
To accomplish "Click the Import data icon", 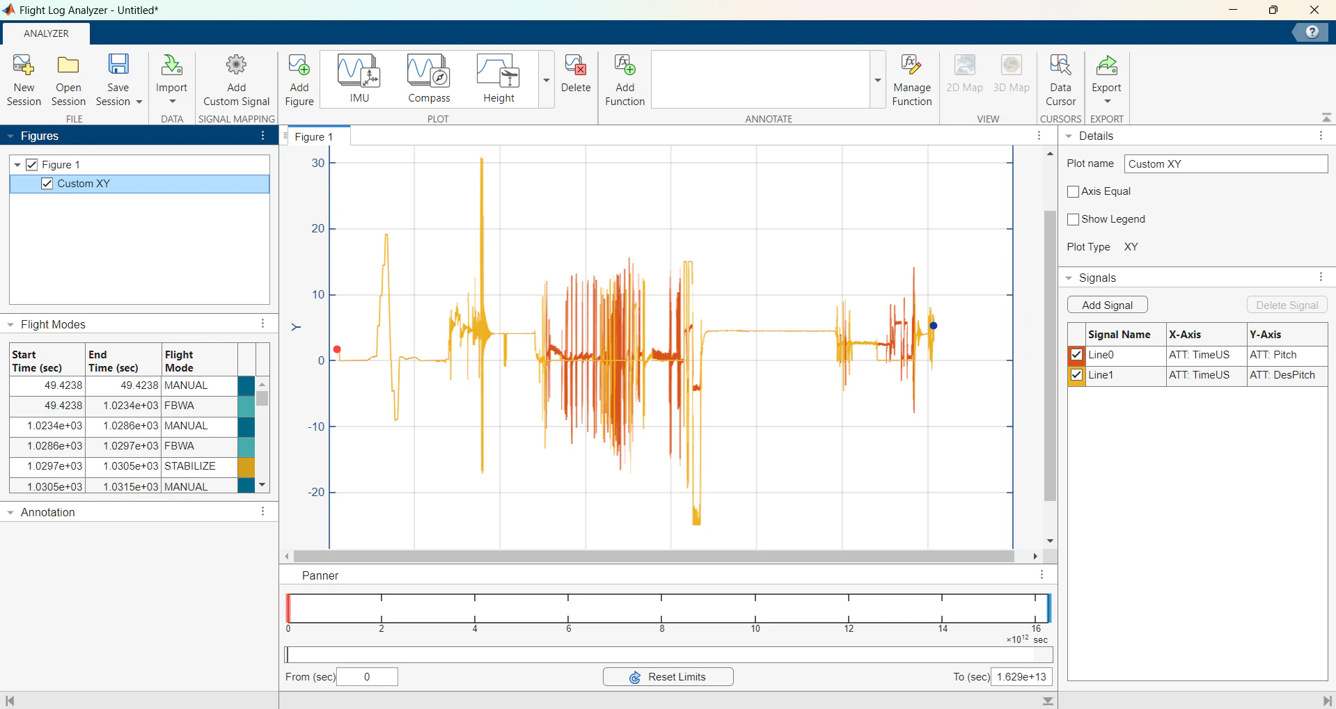I will coord(171,65).
